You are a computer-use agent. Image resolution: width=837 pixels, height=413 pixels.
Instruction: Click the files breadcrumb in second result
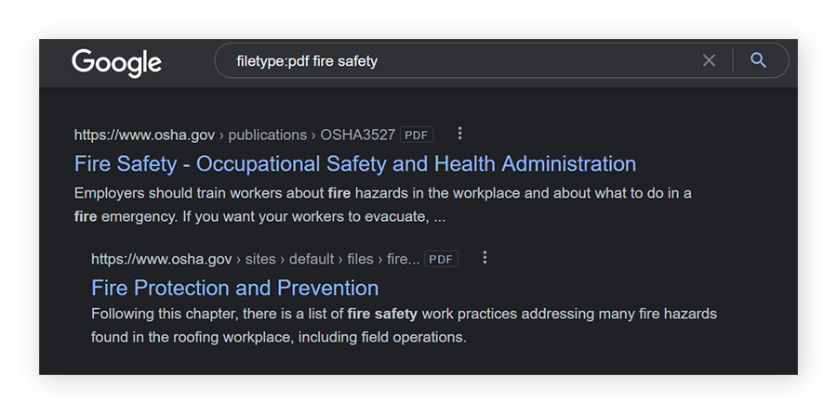tap(360, 259)
